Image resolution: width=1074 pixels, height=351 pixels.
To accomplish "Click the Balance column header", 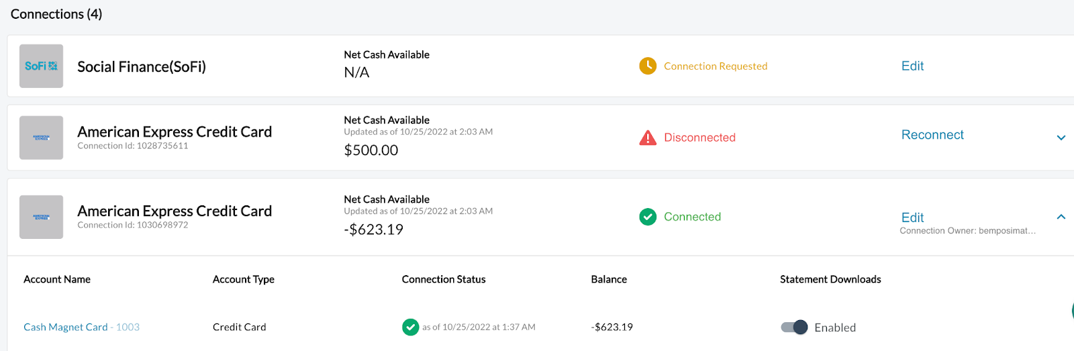I will point(609,279).
